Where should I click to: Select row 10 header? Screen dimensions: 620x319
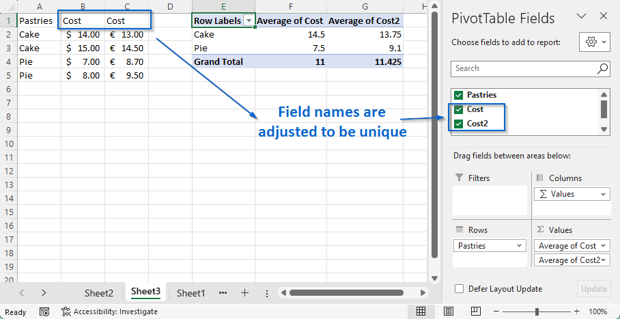point(9,143)
